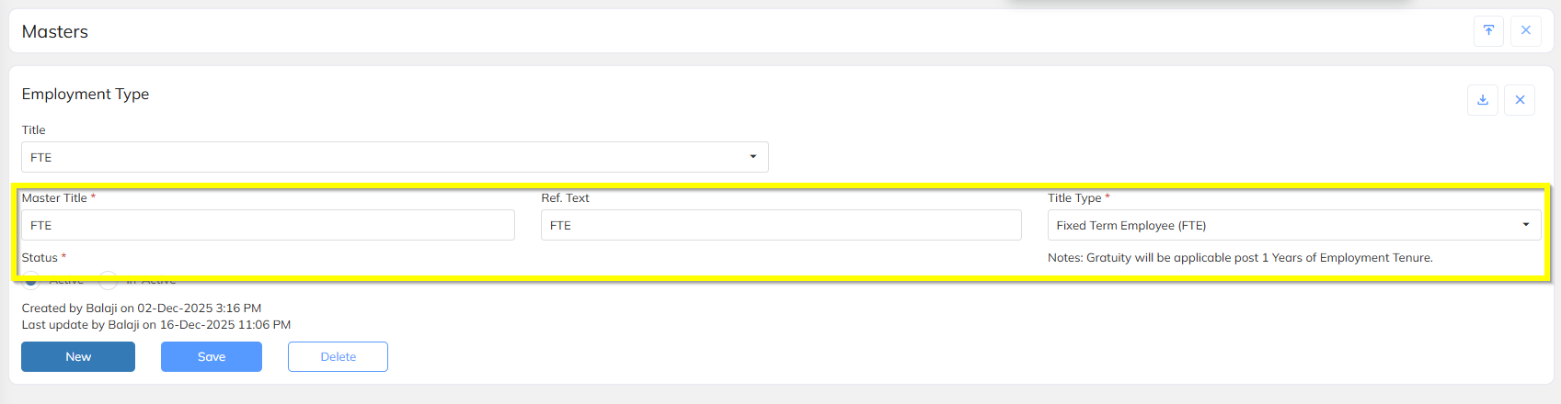Save the employment type record
Screen dimensions: 1561x404
click(212, 357)
